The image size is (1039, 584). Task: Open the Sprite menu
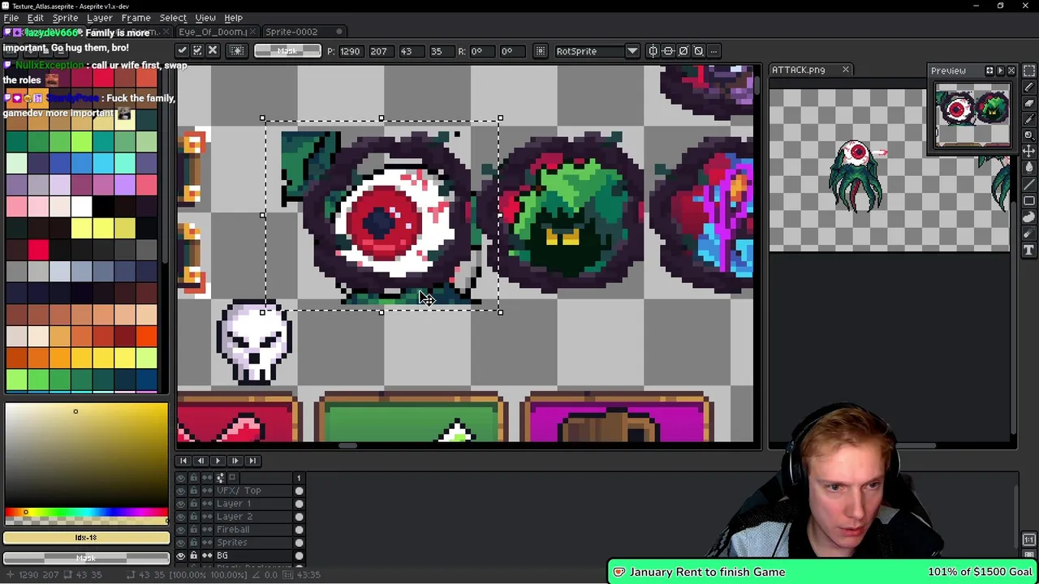[65, 17]
